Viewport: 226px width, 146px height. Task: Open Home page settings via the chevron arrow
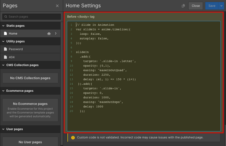(56, 34)
